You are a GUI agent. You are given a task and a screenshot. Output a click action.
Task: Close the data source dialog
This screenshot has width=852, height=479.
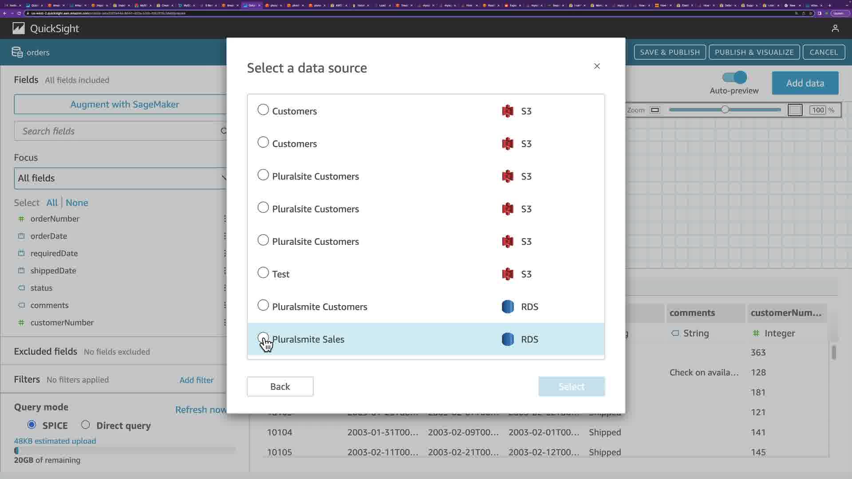(x=597, y=66)
